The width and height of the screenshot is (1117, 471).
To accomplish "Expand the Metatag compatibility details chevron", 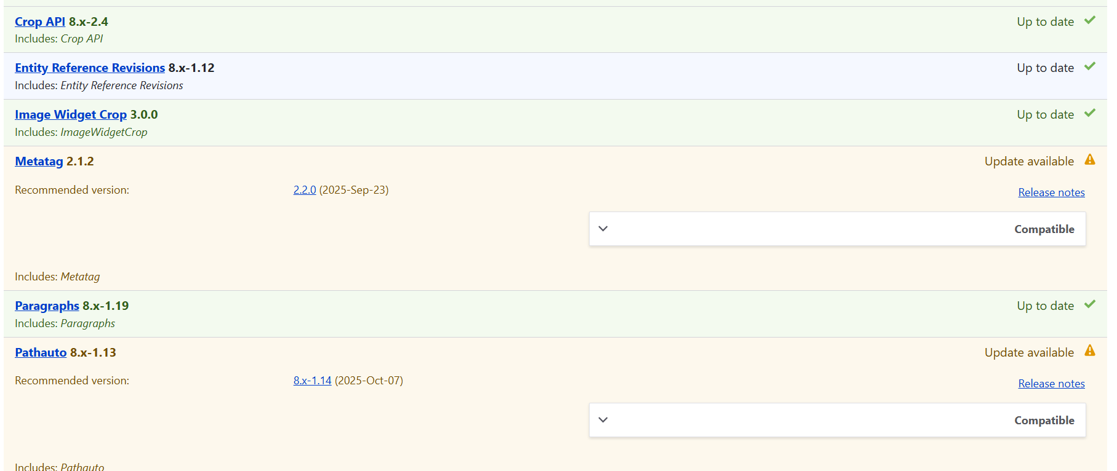I will pos(603,228).
